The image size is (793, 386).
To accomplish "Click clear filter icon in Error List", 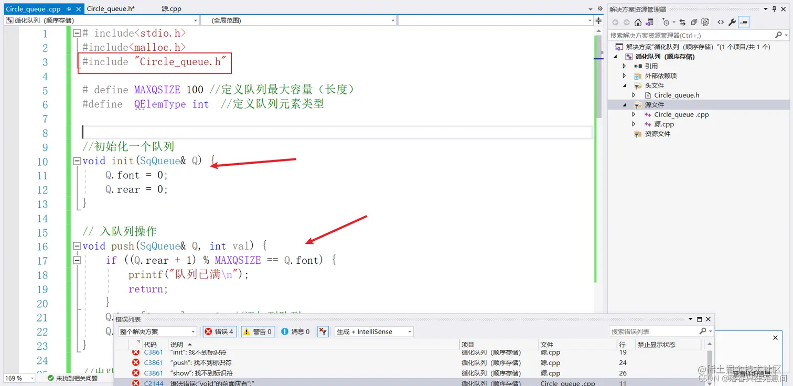I will (x=323, y=331).
